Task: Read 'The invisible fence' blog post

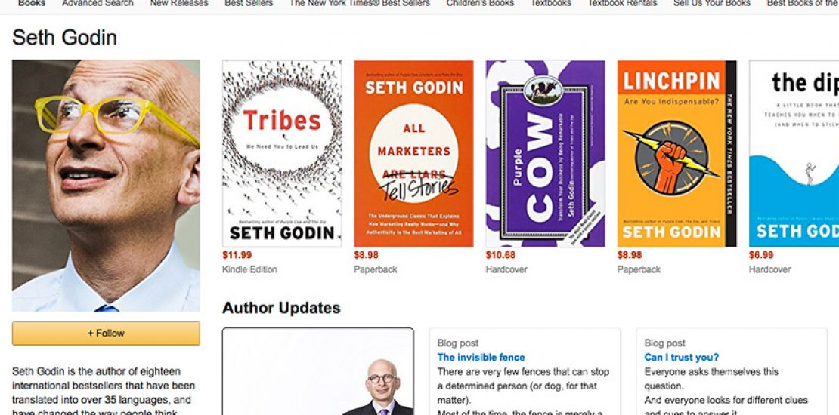Action: 481,358
